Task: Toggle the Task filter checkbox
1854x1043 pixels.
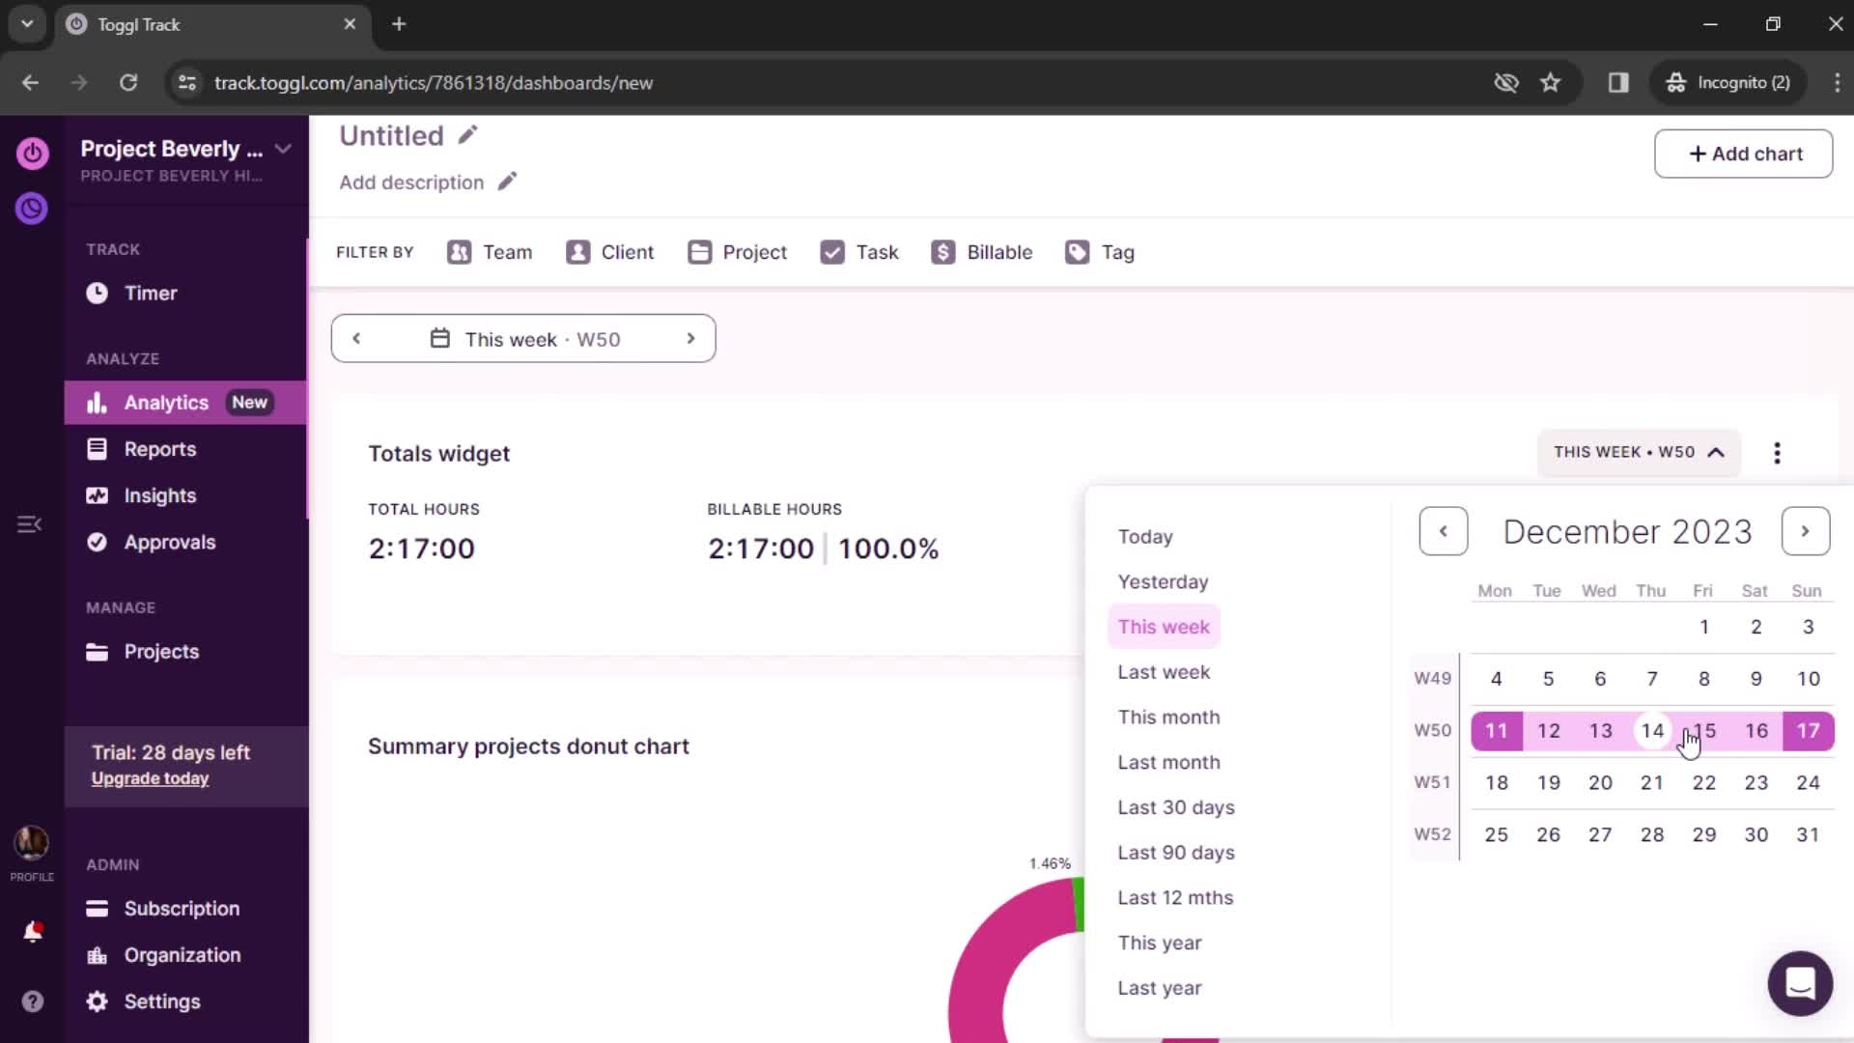Action: click(830, 252)
